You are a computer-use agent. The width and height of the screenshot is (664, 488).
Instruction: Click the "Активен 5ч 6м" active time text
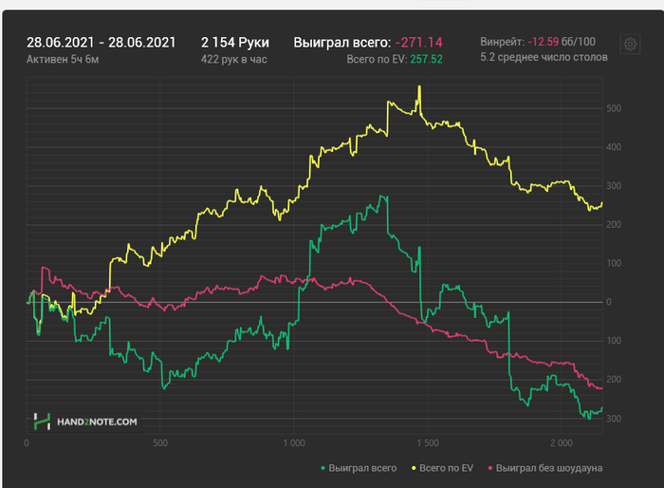point(63,60)
